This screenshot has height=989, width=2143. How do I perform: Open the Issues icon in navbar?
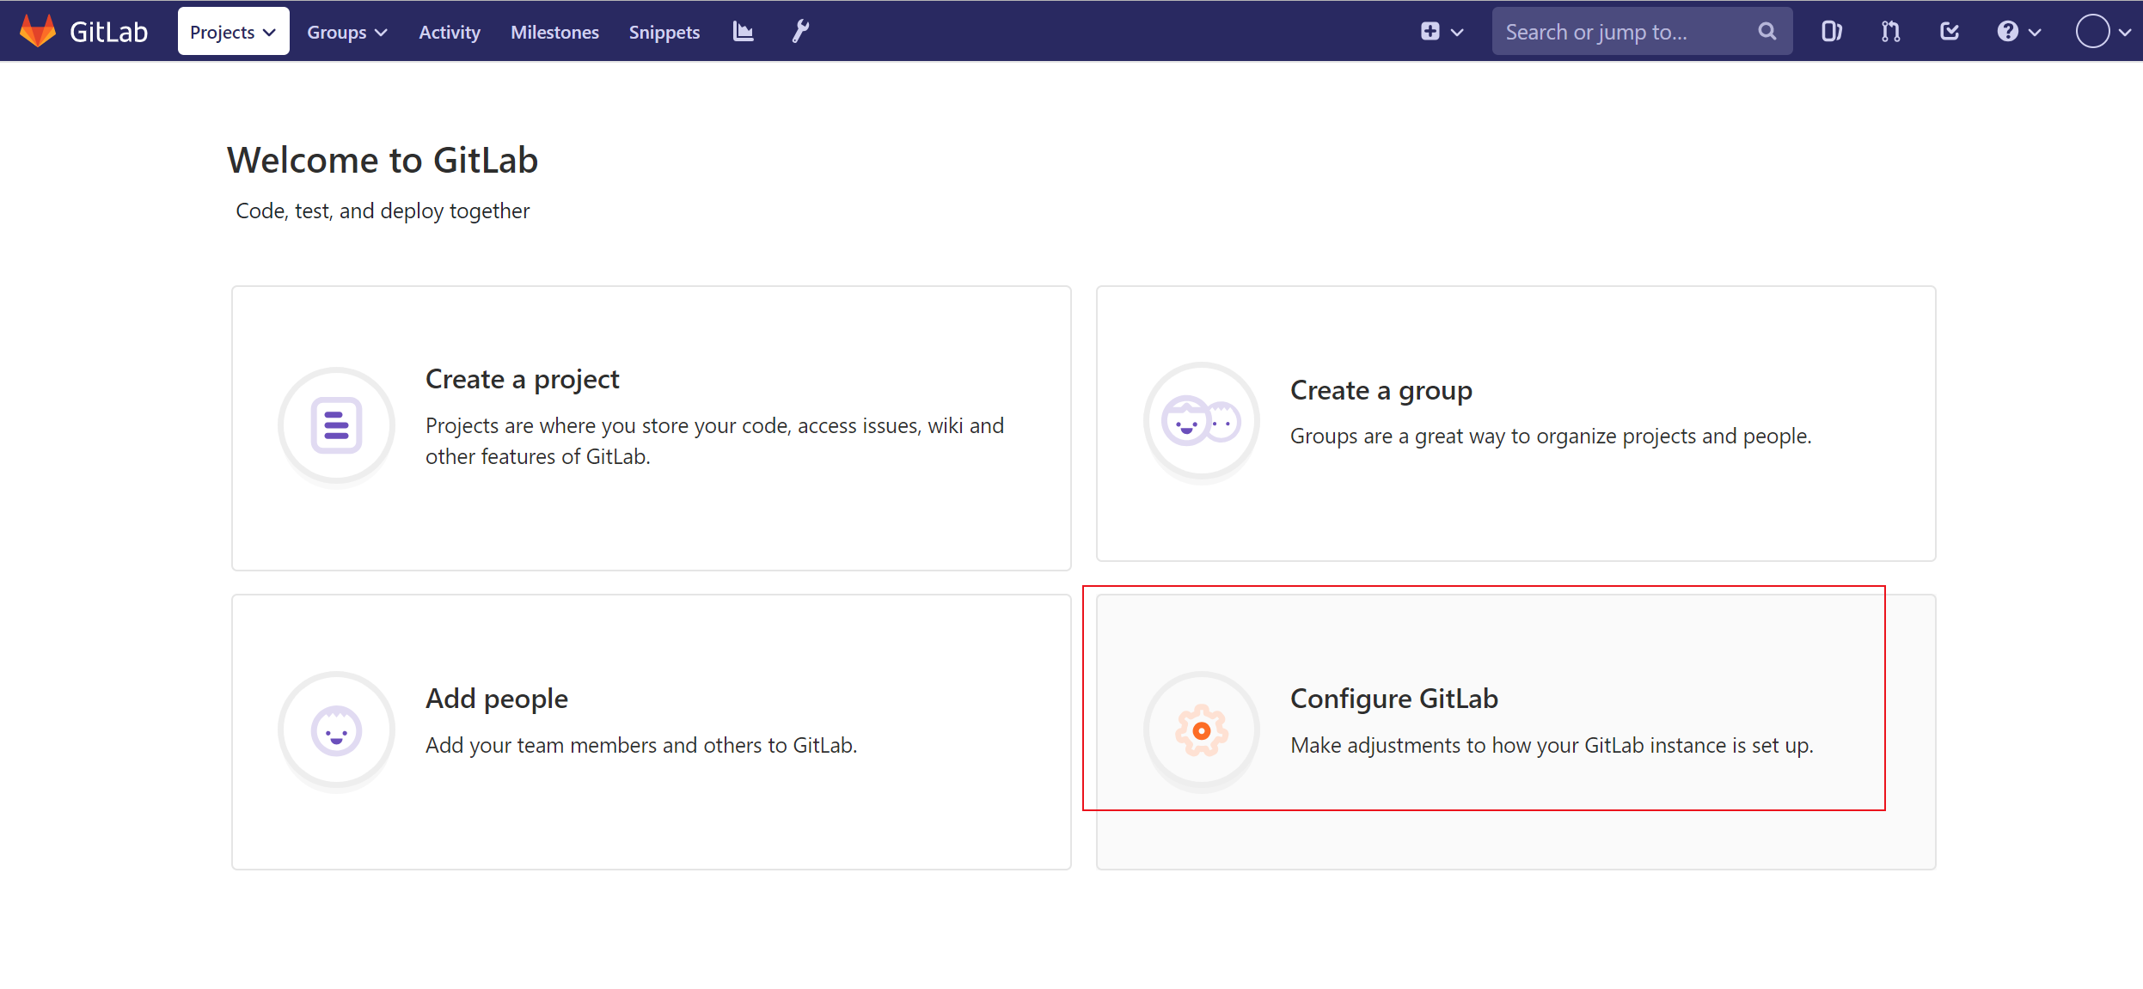point(1832,32)
